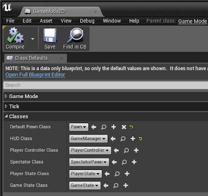Image resolution: width=208 pixels, height=196 pixels.
Task: Create new Game State Class plus icon
Action: click(126, 185)
